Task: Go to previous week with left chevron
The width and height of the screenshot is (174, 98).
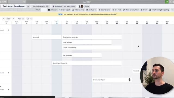Action: click(x=4, y=19)
